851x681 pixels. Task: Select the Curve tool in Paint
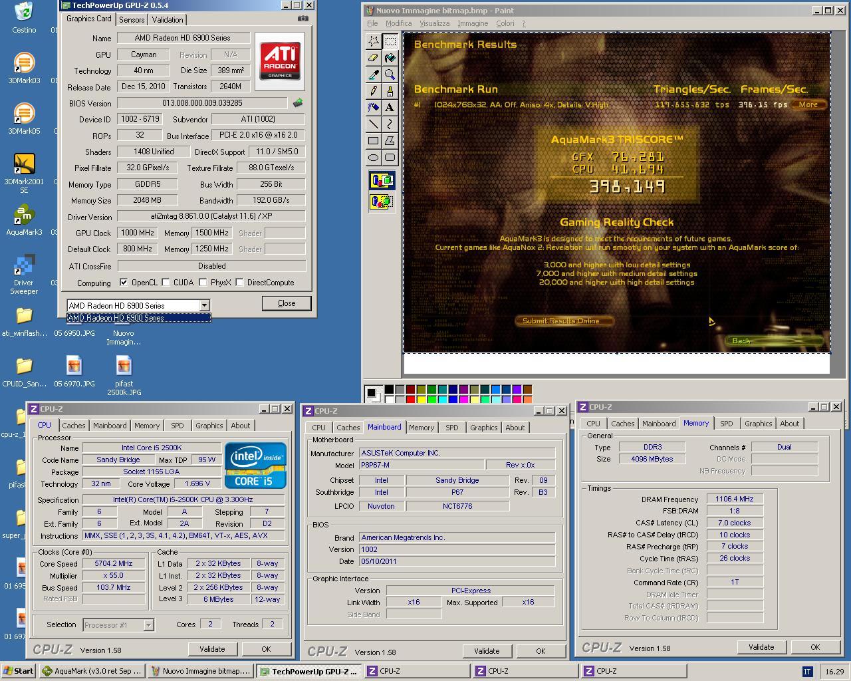coord(390,124)
